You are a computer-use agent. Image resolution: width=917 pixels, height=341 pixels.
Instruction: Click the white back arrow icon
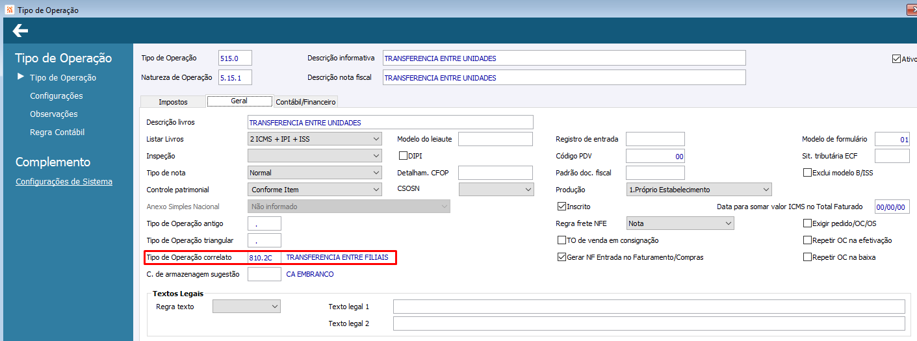[20, 30]
